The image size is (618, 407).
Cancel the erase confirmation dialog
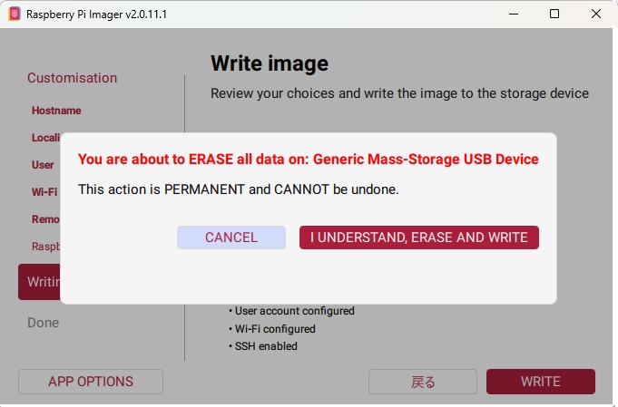pos(231,237)
